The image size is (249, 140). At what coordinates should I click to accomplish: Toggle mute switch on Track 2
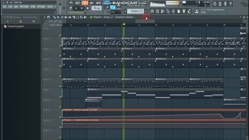point(60,45)
